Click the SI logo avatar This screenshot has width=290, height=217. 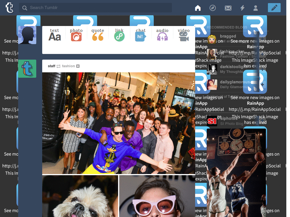pos(212,121)
